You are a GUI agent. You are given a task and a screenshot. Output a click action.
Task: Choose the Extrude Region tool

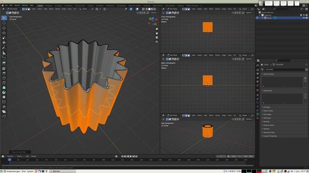click(4, 63)
